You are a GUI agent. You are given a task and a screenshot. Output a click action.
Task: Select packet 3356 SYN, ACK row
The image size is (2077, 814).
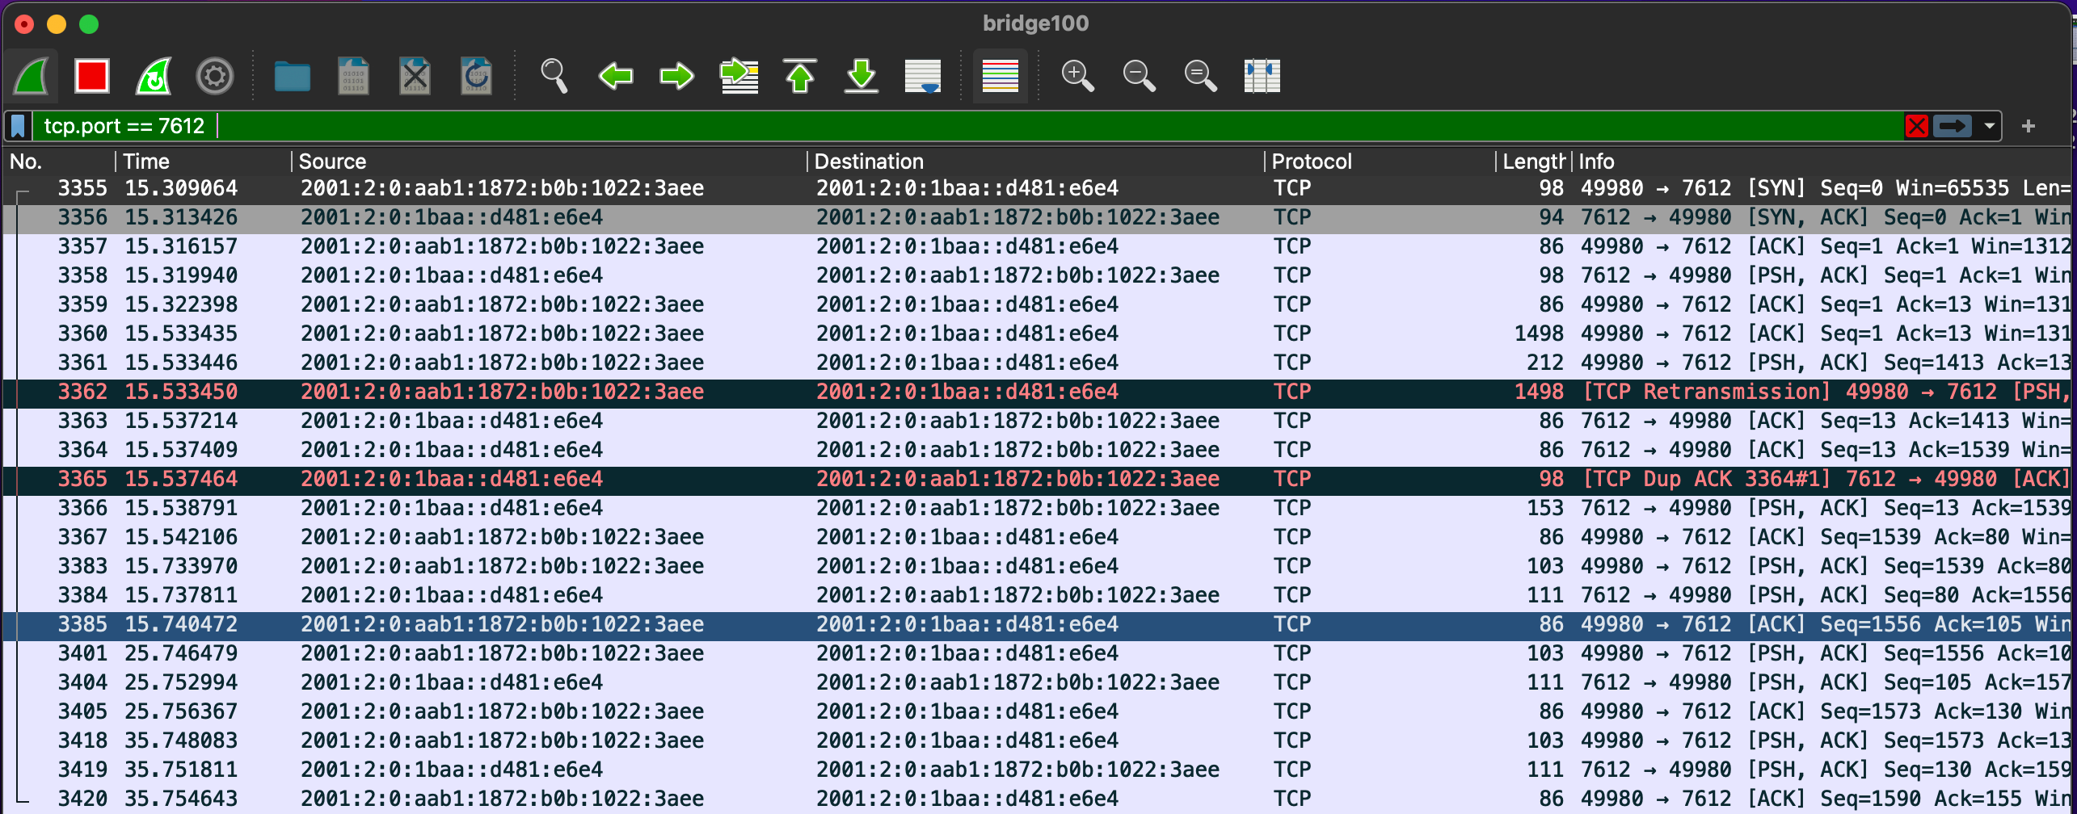[x=1038, y=217]
